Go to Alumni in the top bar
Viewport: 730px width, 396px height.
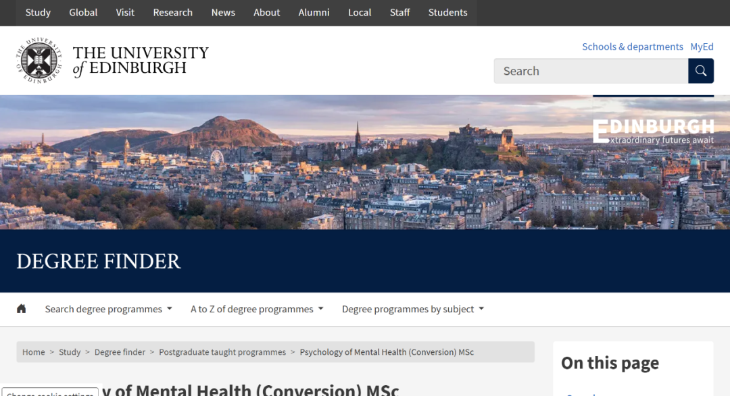coord(314,12)
